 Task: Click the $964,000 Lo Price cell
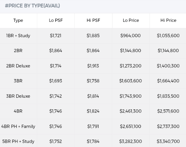[131, 36]
